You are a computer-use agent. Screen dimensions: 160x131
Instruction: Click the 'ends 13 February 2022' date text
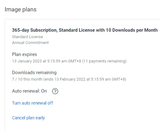[65, 79]
